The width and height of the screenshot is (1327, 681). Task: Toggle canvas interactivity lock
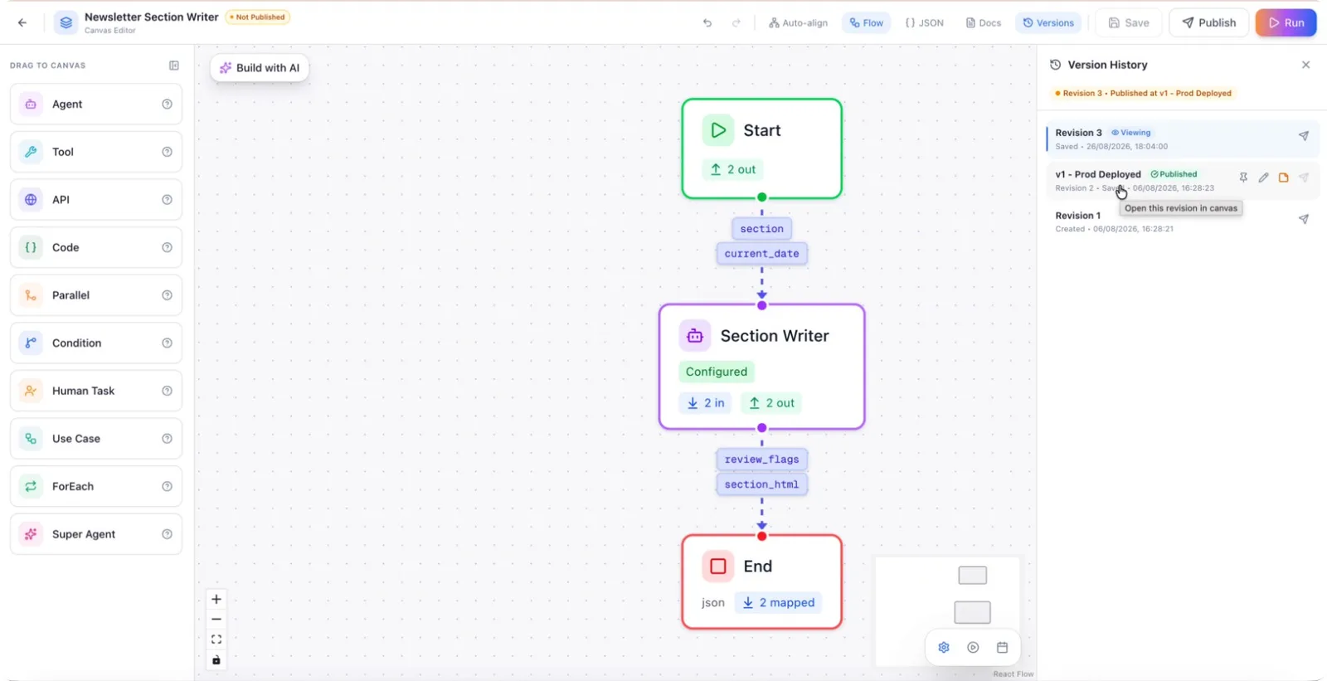(x=216, y=660)
